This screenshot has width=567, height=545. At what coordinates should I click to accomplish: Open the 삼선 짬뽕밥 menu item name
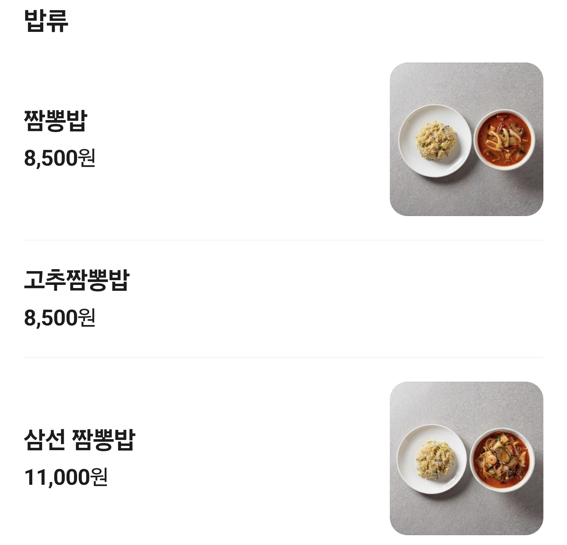tap(80, 440)
